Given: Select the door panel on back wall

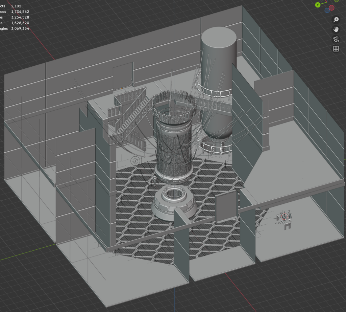Looking at the screenshot, I should coord(122,75).
